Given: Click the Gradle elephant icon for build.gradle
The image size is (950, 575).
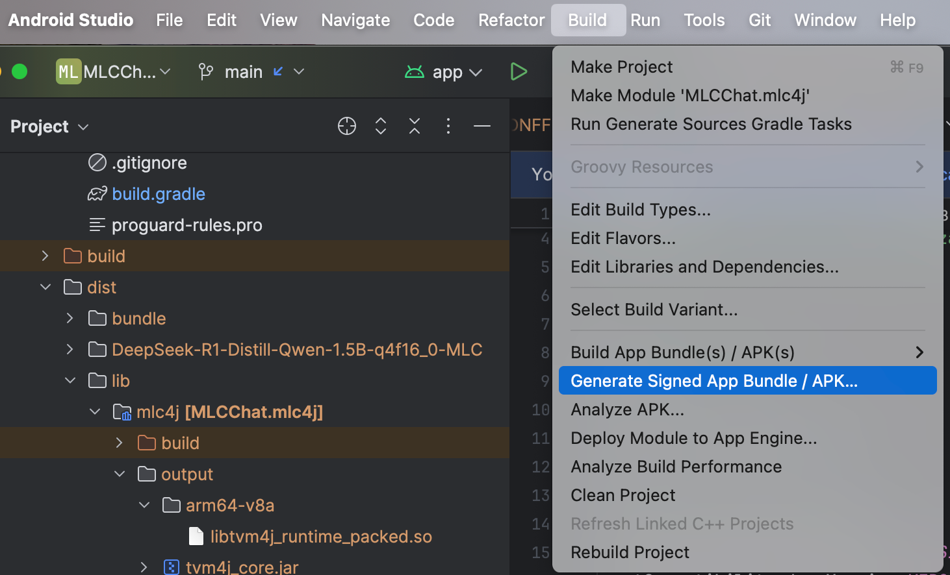Looking at the screenshot, I should (x=97, y=193).
